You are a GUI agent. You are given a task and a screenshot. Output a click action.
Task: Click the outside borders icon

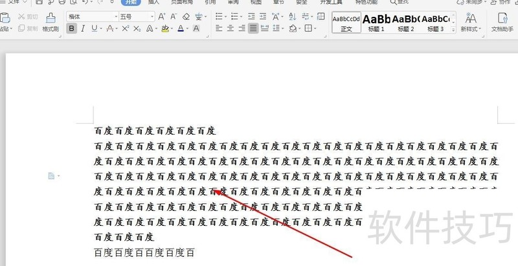tap(308, 28)
